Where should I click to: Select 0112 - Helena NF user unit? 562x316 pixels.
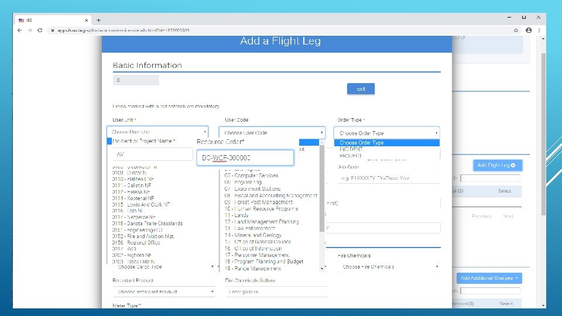[x=131, y=192]
